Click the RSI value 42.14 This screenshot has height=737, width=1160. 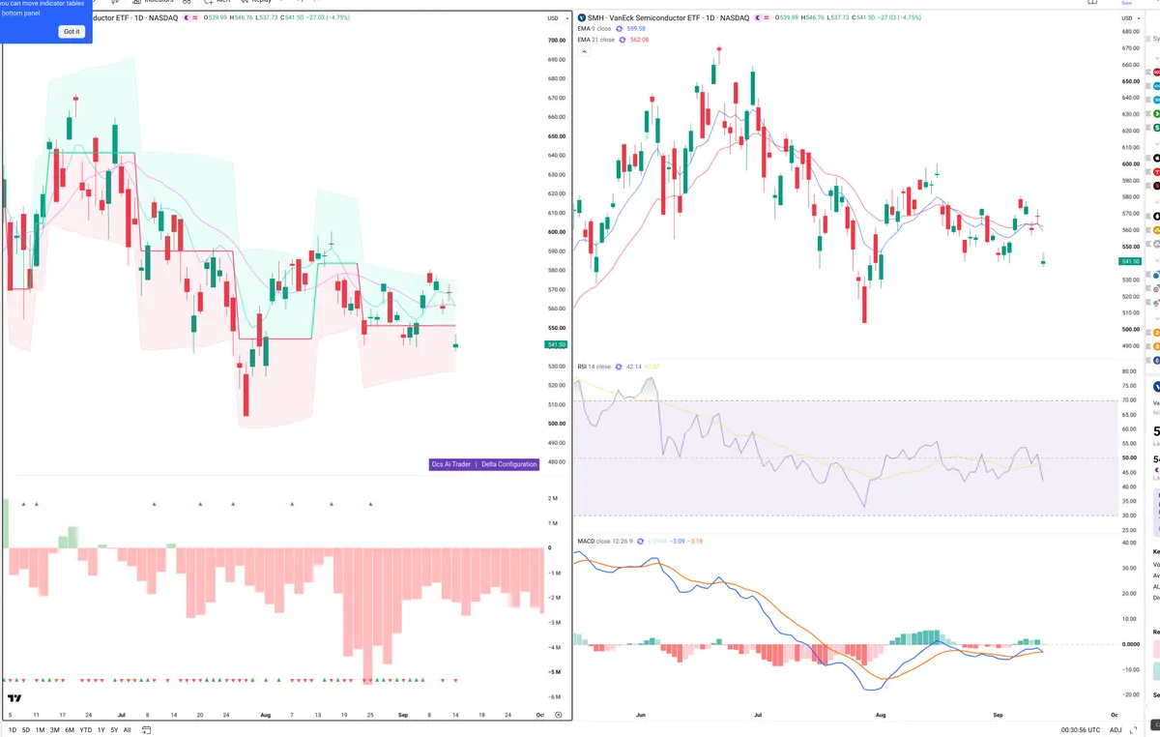[634, 368]
